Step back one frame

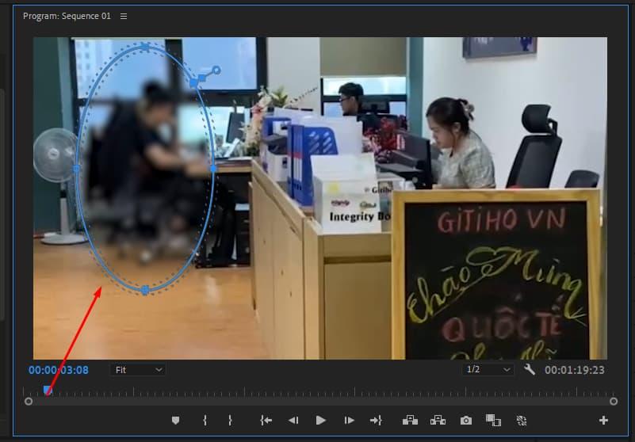(x=293, y=421)
